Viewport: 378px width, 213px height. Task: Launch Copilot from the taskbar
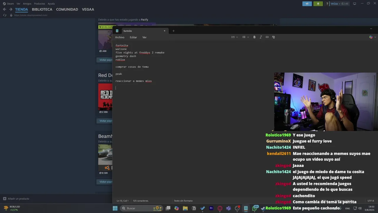[177, 208]
